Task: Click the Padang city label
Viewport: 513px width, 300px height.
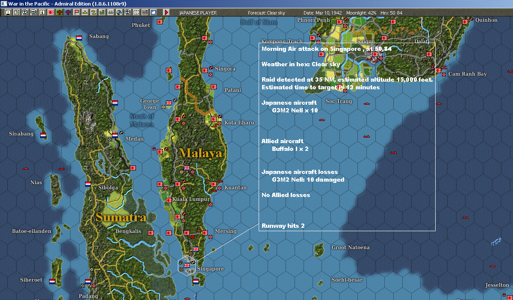Action: pos(88,296)
